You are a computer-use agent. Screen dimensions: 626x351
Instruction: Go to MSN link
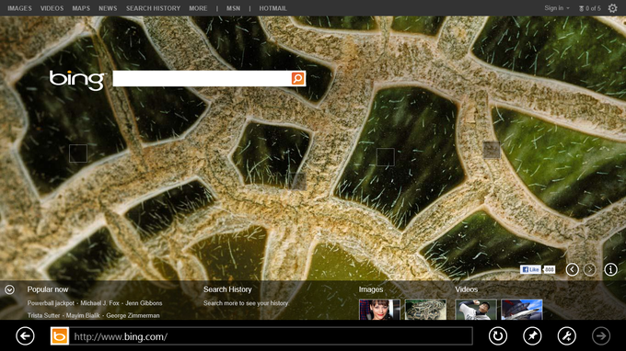(x=234, y=8)
